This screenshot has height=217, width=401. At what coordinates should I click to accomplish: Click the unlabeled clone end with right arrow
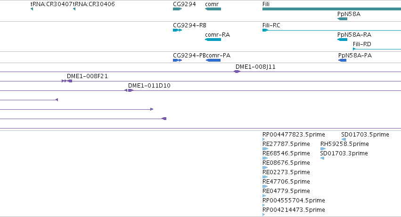pos(152,109)
